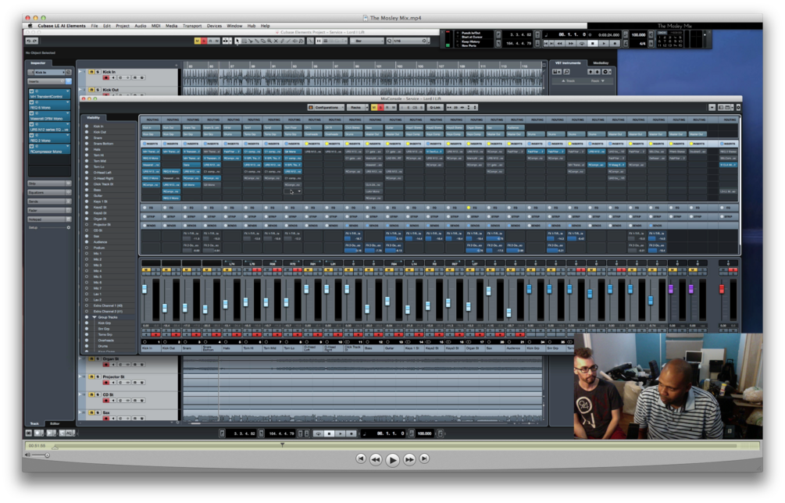Toggle visibility dot for Snare Bottom channel
This screenshot has height=503, width=785.
click(87, 144)
